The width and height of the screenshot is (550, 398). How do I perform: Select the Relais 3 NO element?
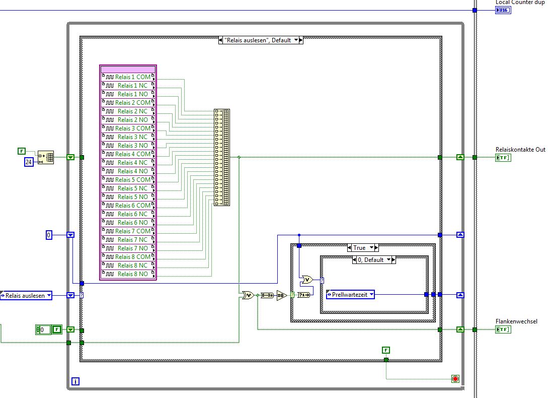click(x=128, y=146)
